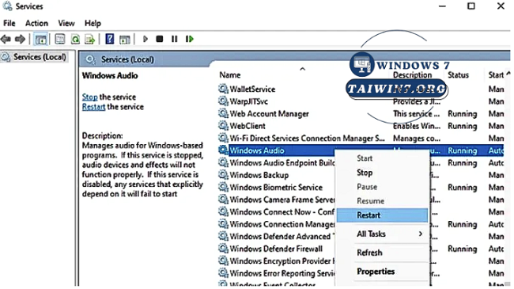The image size is (514, 289).
Task: Select the WarpJITSvc row
Action: tap(361, 101)
